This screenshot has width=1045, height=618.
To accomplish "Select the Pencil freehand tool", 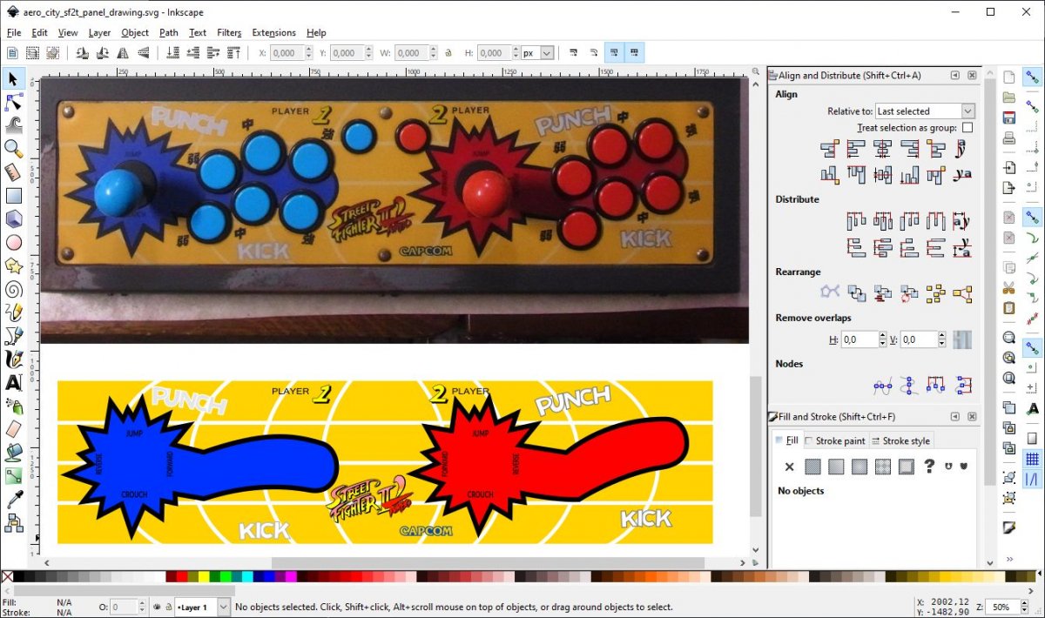I will click(x=13, y=312).
